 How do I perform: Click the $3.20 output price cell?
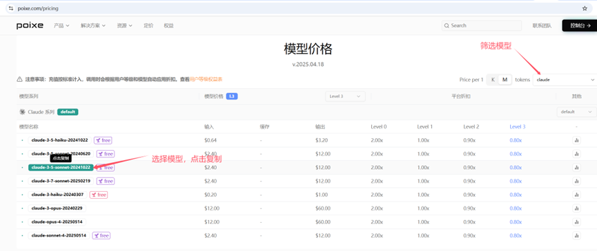(x=322, y=140)
